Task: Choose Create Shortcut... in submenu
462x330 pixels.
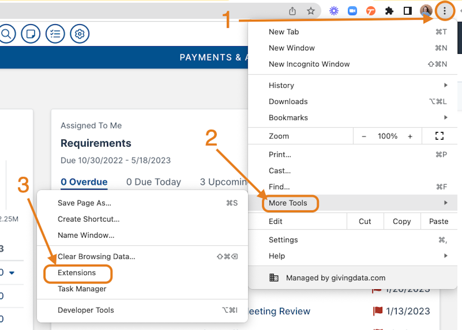Action: [142, 219]
